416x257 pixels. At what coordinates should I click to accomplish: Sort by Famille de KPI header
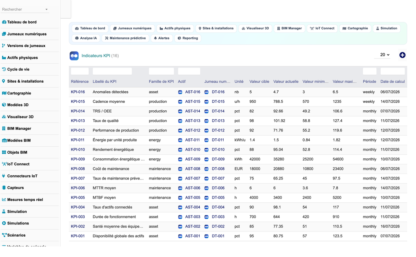[161, 82]
